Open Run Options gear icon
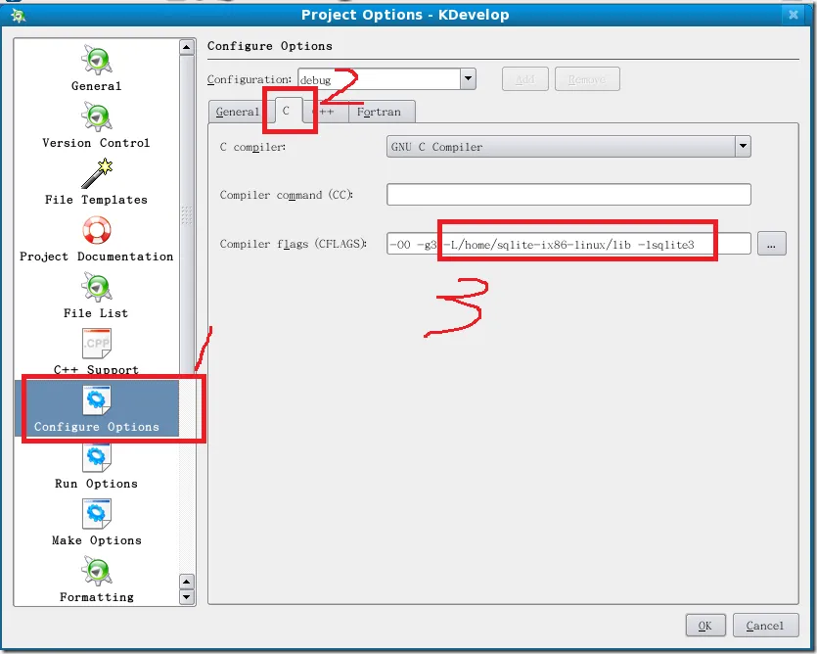The width and height of the screenshot is (817, 654). coord(97,457)
